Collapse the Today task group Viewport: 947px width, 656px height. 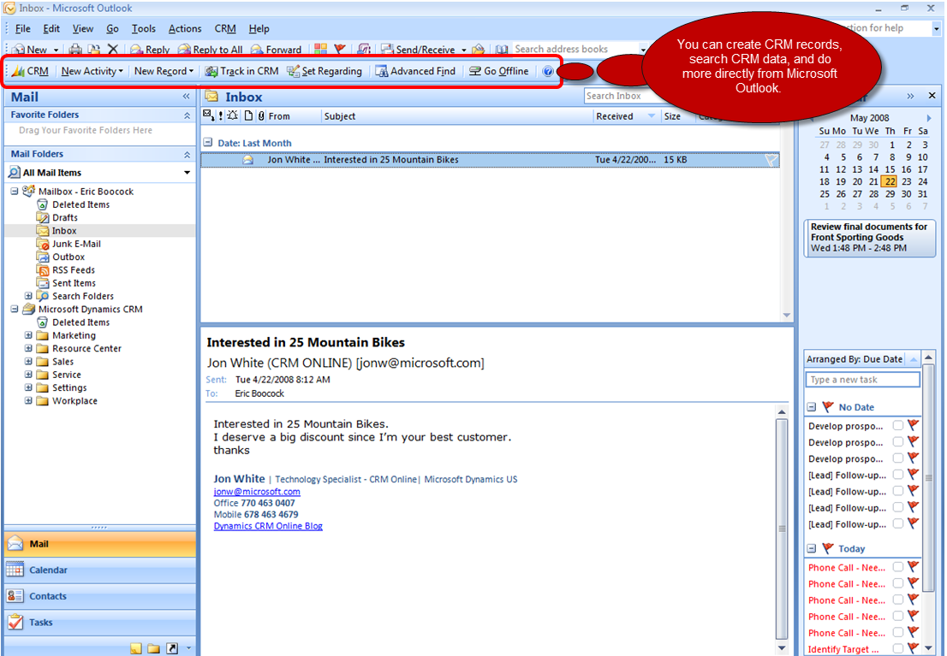click(812, 548)
